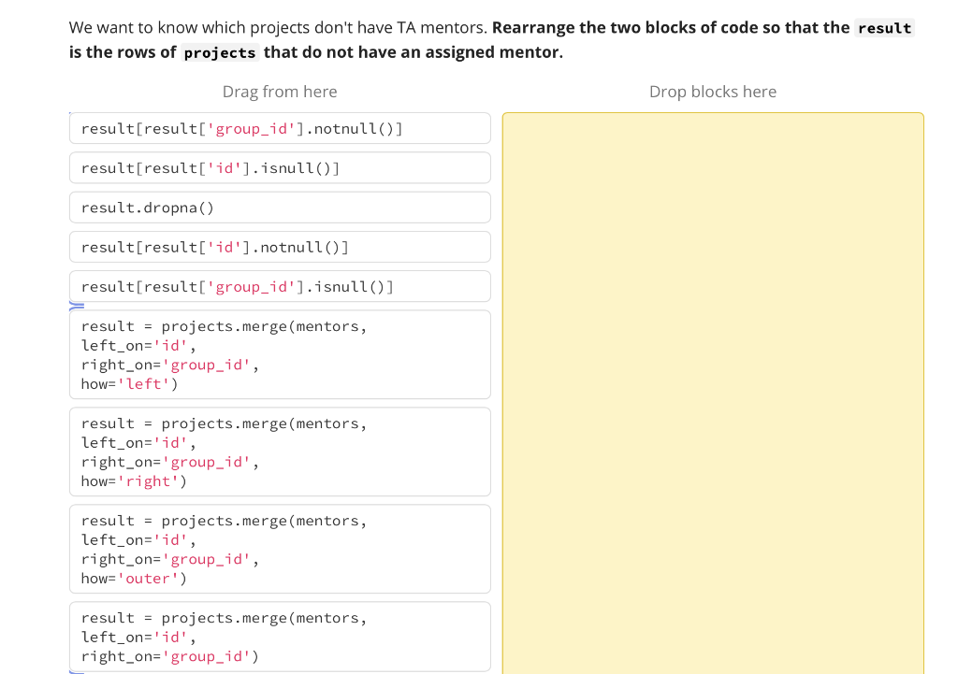Image resolution: width=958 pixels, height=674 pixels.
Task: Select the merge block using how='right'
Action: 280,452
